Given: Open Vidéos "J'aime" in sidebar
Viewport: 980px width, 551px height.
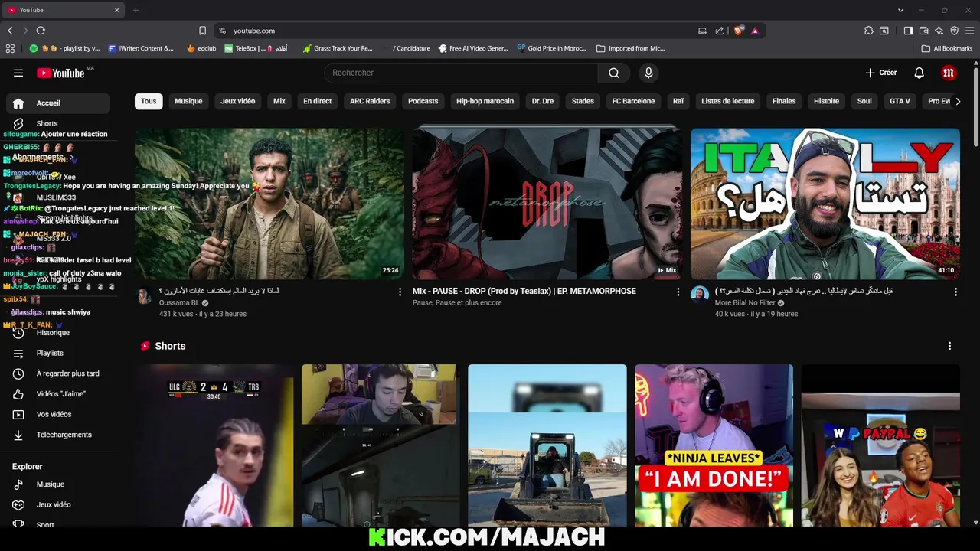Looking at the screenshot, I should click(58, 394).
